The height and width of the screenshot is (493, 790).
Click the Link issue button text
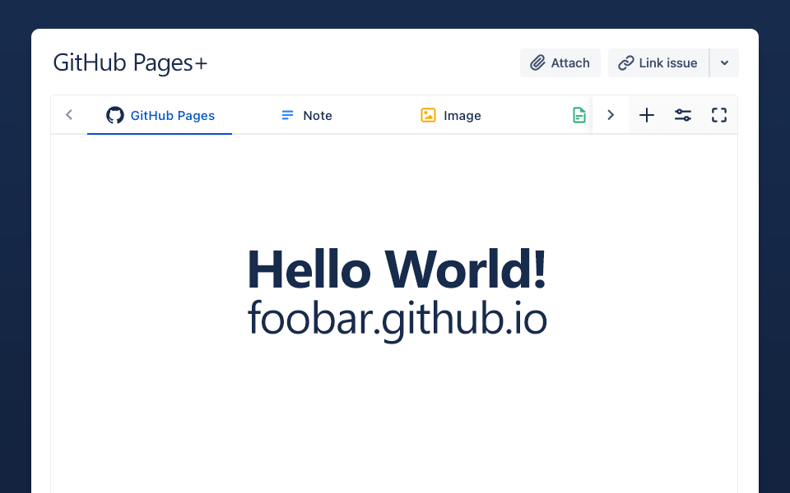(668, 63)
